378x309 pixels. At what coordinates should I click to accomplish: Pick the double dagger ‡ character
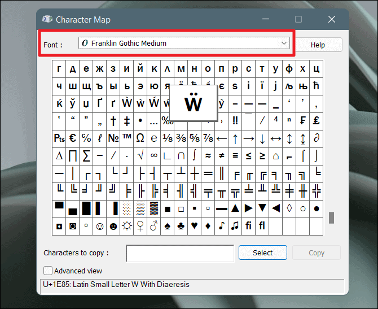pos(127,121)
